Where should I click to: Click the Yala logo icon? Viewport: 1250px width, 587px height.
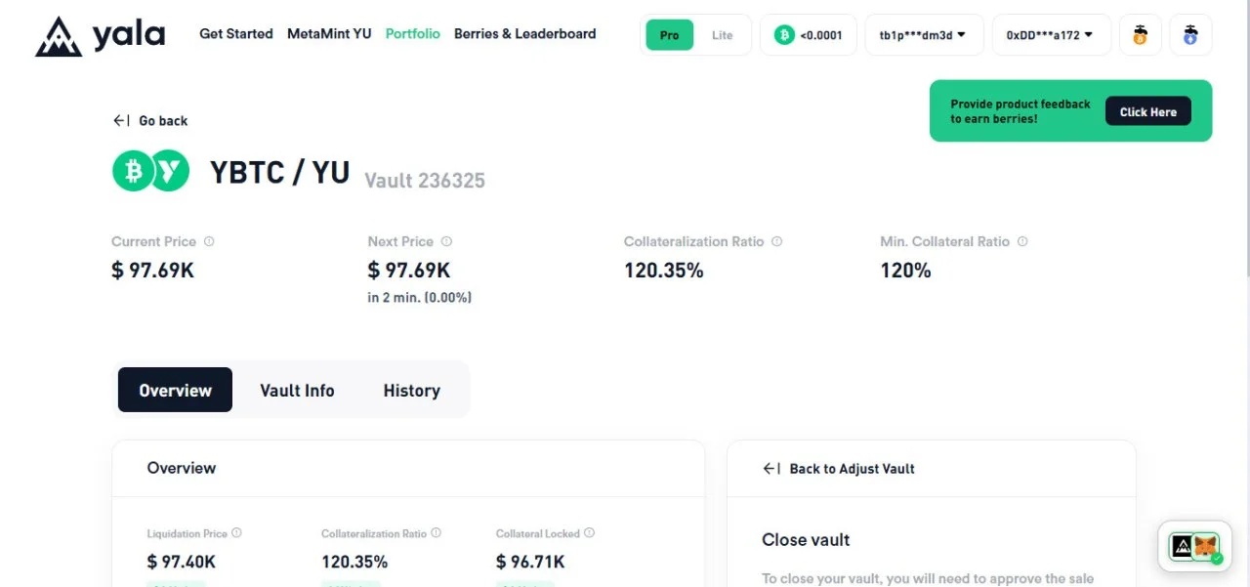pyautogui.click(x=59, y=36)
